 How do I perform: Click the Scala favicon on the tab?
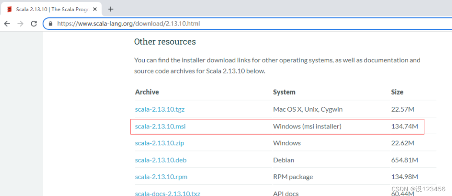pos(10,10)
